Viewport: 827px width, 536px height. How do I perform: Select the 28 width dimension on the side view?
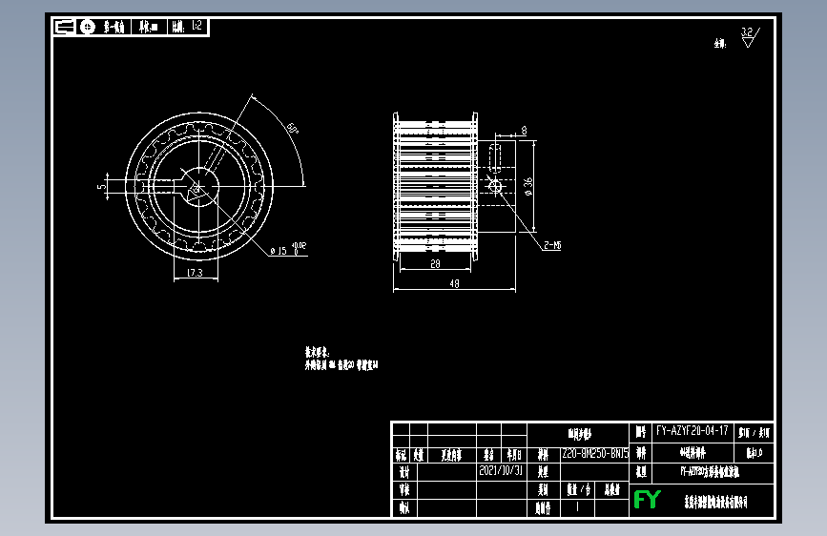click(435, 263)
